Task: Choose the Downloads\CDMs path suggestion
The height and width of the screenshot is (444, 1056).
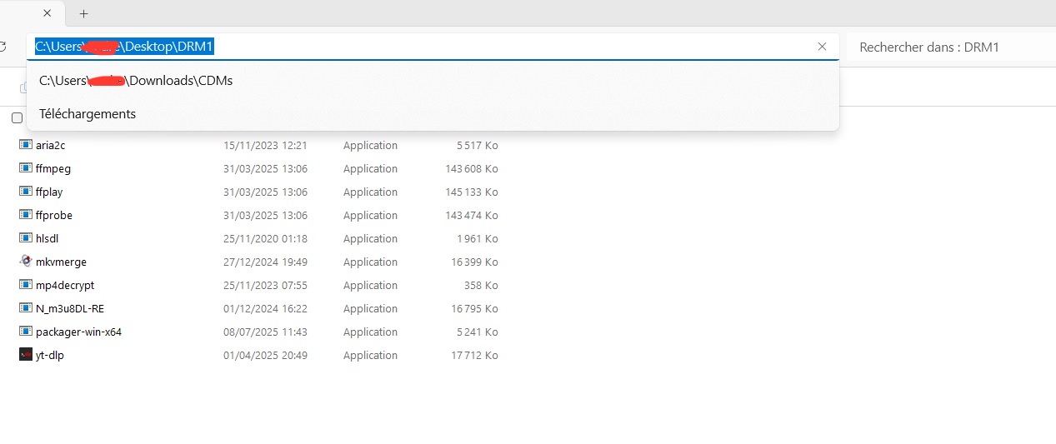Action: tap(136, 81)
